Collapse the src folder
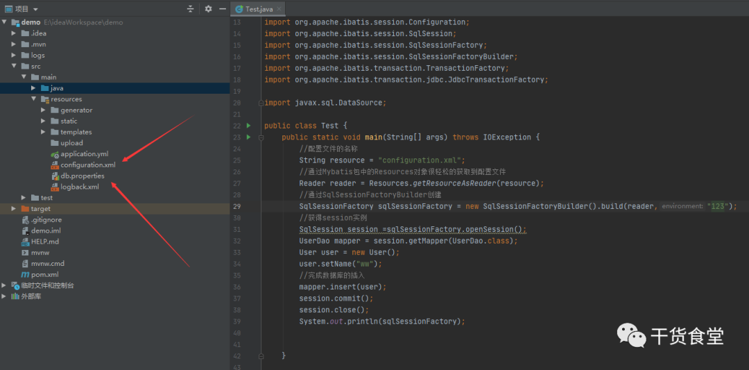Image resolution: width=749 pixels, height=370 pixels. [14, 66]
